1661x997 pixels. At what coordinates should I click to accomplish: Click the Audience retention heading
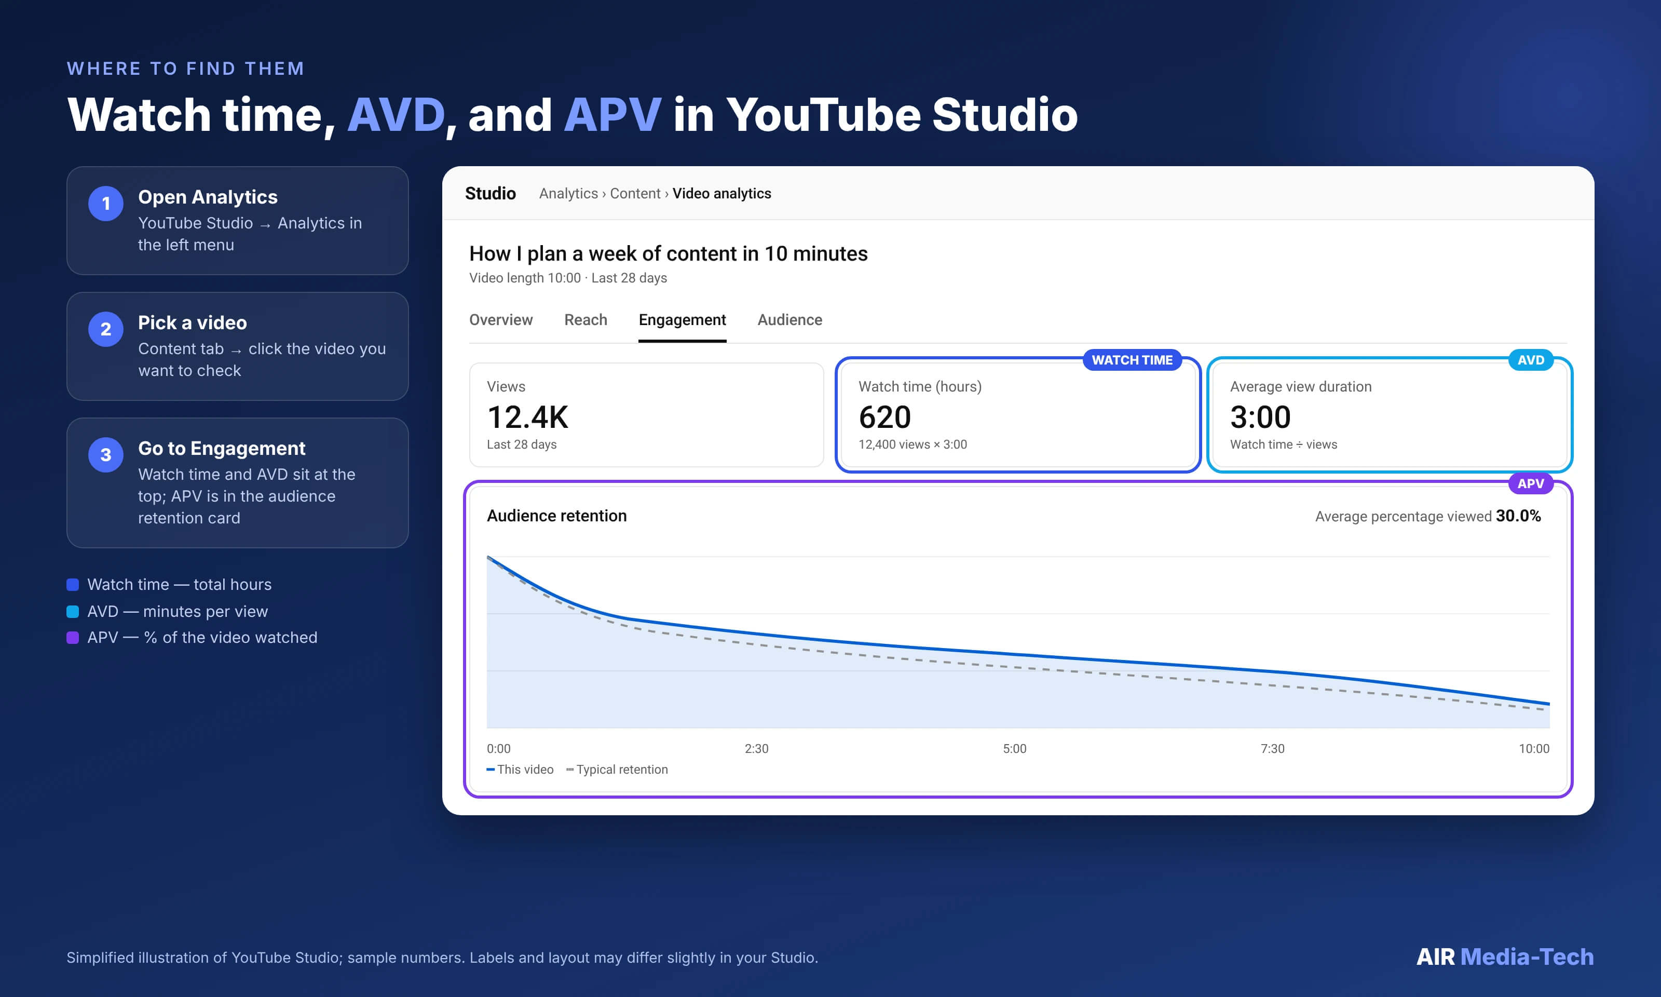coord(556,515)
